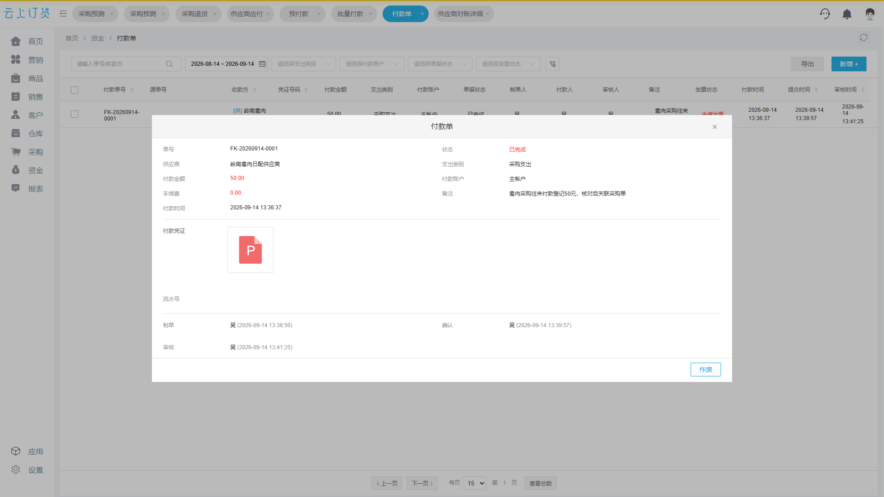Image resolution: width=884 pixels, height=497 pixels.
Task: Open the 客户 customers sidebar item
Action: click(27, 115)
